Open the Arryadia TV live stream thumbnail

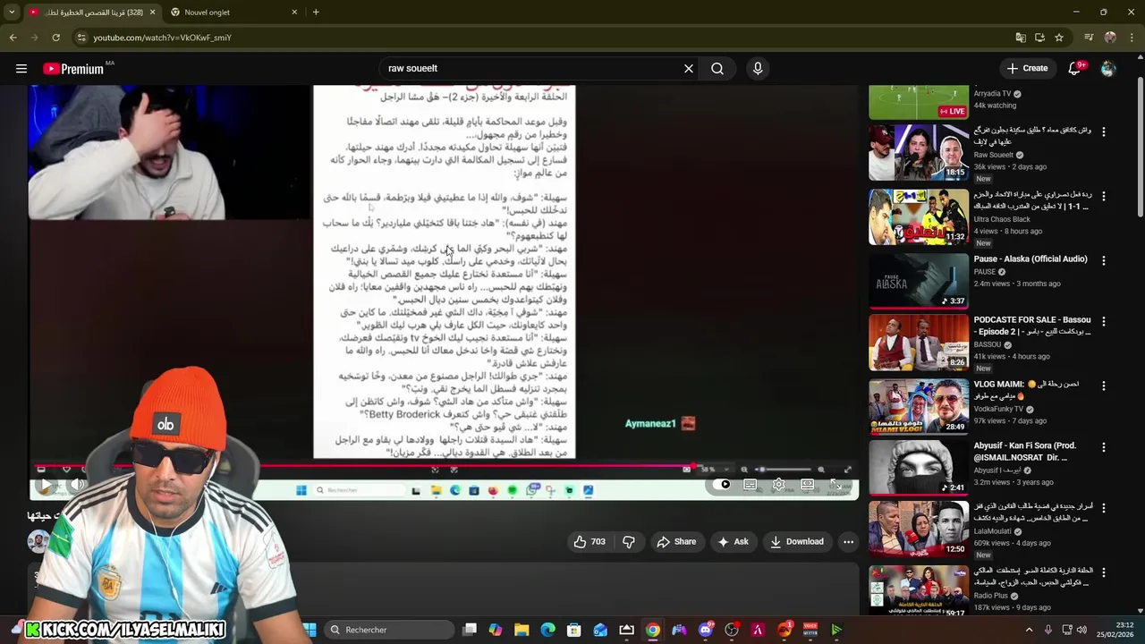919,102
